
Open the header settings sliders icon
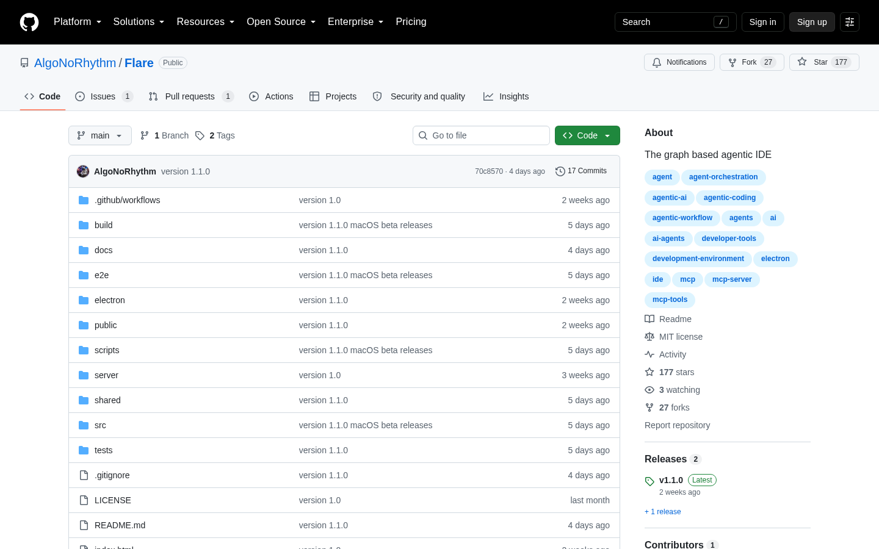click(850, 22)
